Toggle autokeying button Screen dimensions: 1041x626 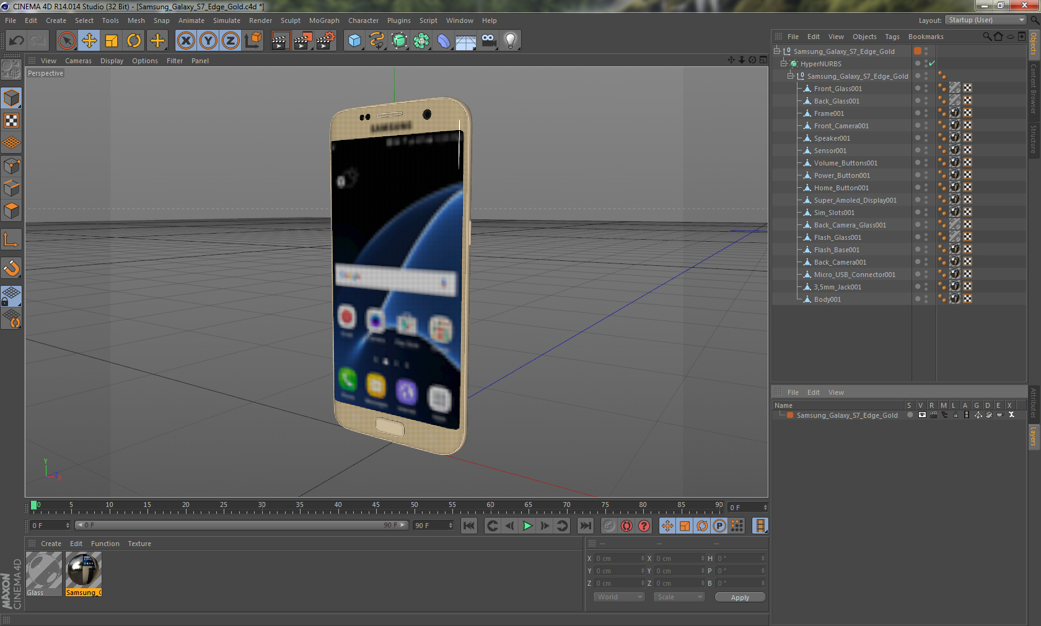tap(627, 526)
